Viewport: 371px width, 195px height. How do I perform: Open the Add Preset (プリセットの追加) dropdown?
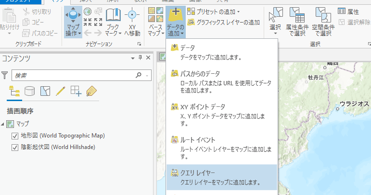pyautogui.click(x=214, y=11)
